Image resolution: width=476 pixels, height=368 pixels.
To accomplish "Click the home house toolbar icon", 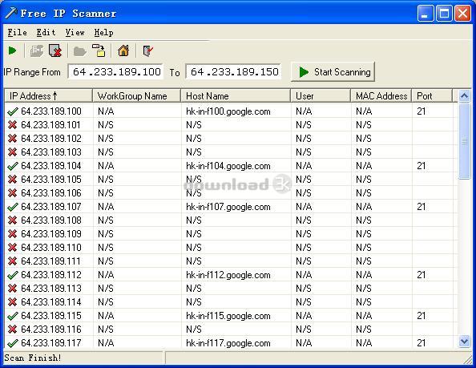I will point(123,51).
